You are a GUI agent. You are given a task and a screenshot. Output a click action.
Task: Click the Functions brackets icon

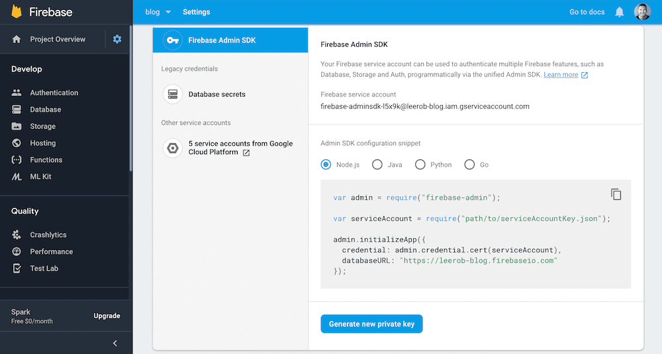pyautogui.click(x=17, y=160)
